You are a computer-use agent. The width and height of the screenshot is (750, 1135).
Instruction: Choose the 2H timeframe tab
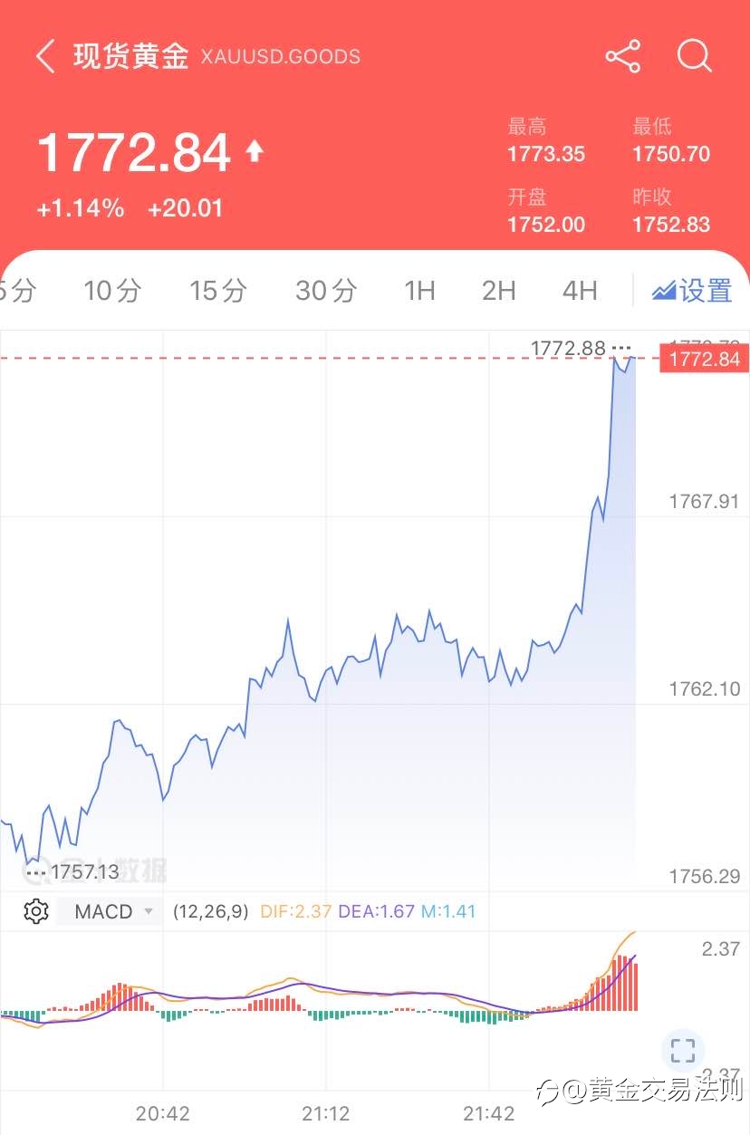coord(499,291)
